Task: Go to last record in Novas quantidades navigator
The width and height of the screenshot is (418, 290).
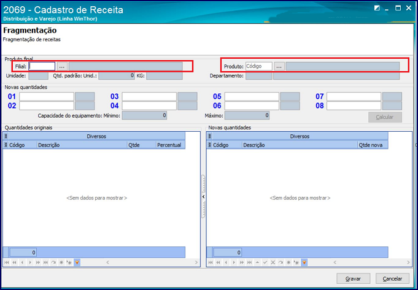Action: (249, 262)
